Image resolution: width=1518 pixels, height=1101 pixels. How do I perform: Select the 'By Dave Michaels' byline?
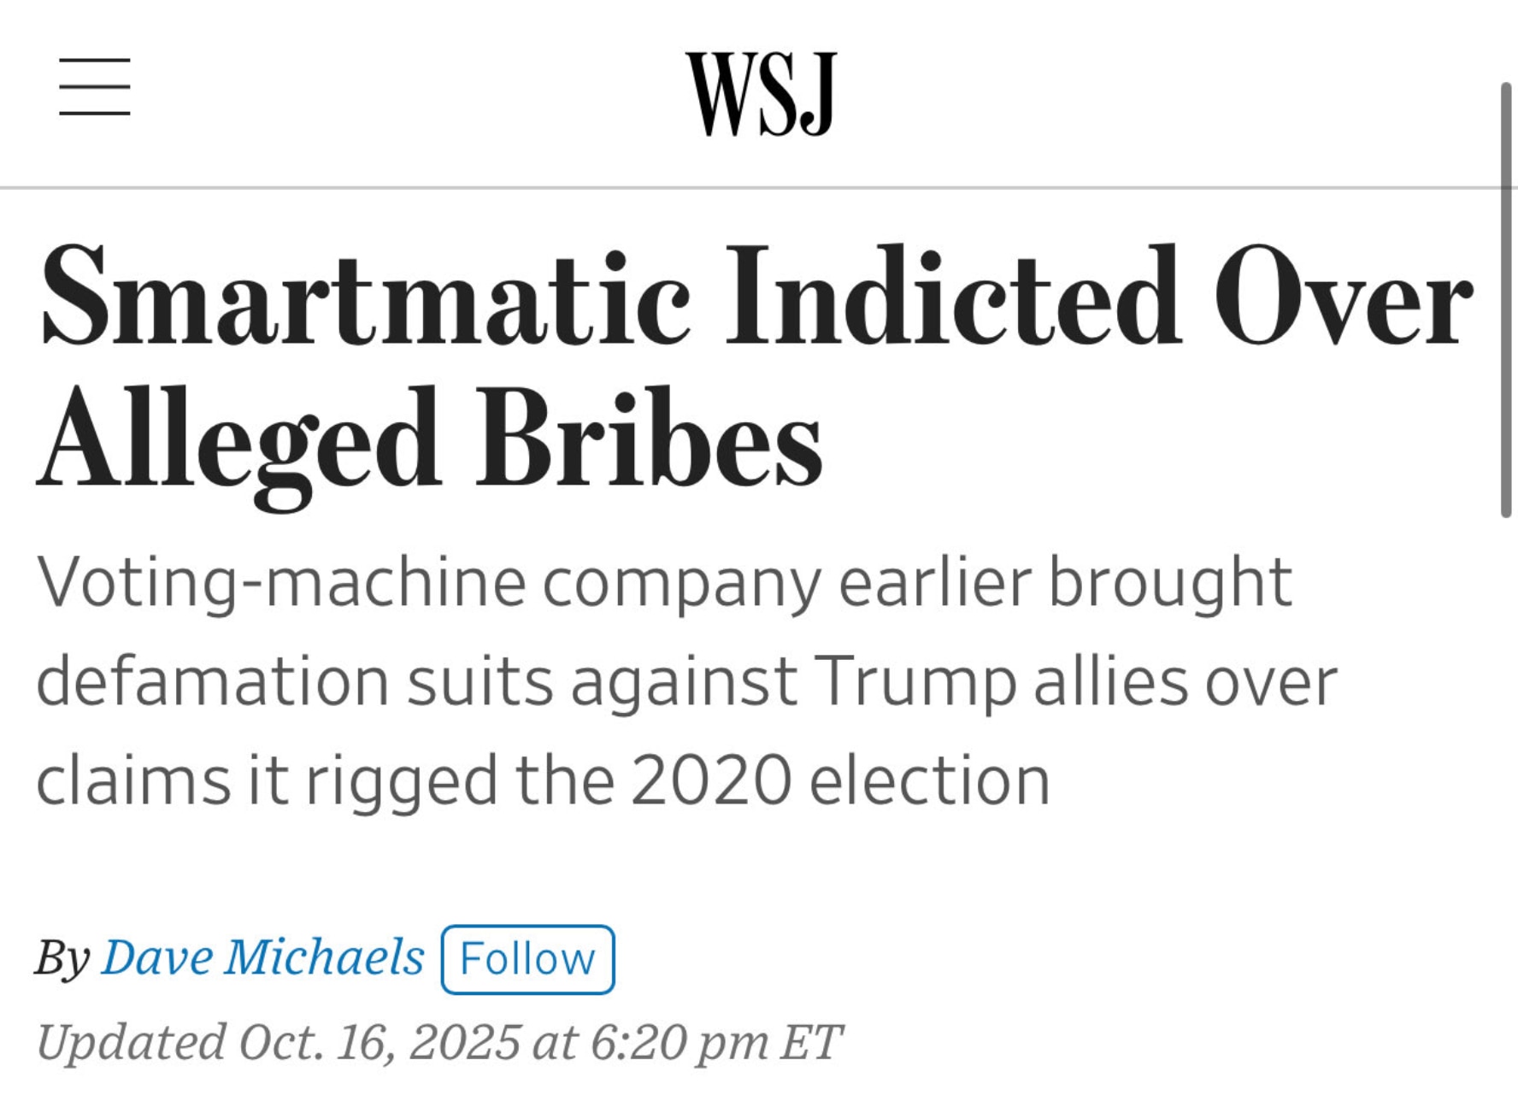(231, 957)
